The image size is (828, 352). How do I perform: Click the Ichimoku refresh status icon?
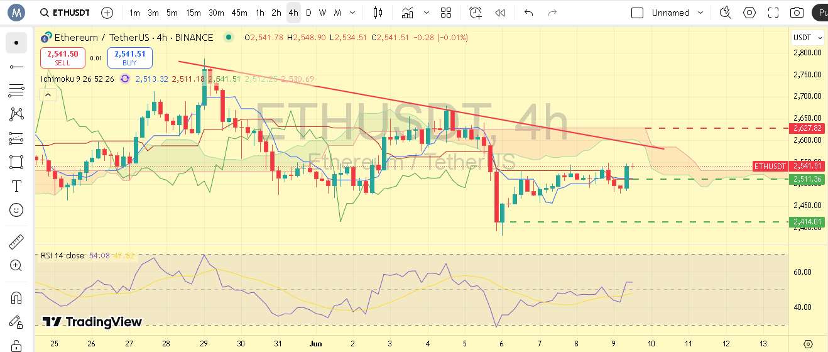pos(124,79)
